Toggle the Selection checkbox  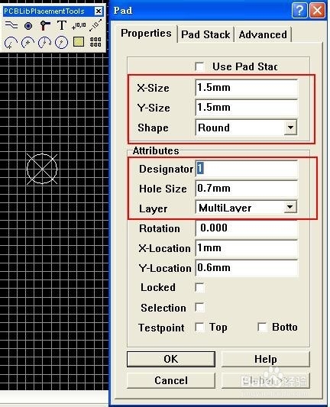[x=199, y=308]
